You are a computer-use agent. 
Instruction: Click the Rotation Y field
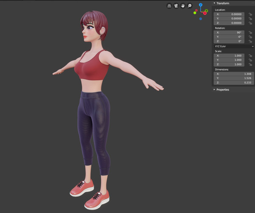229,37
